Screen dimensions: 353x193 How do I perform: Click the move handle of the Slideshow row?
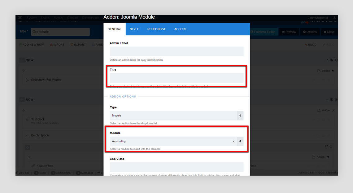(22, 60)
